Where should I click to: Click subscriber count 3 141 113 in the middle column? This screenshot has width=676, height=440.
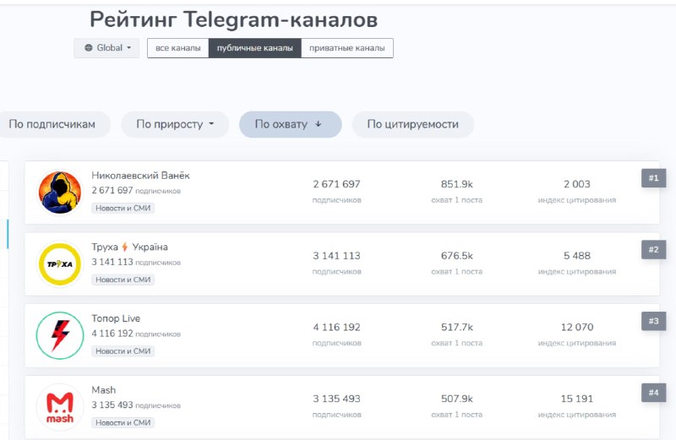[336, 256]
